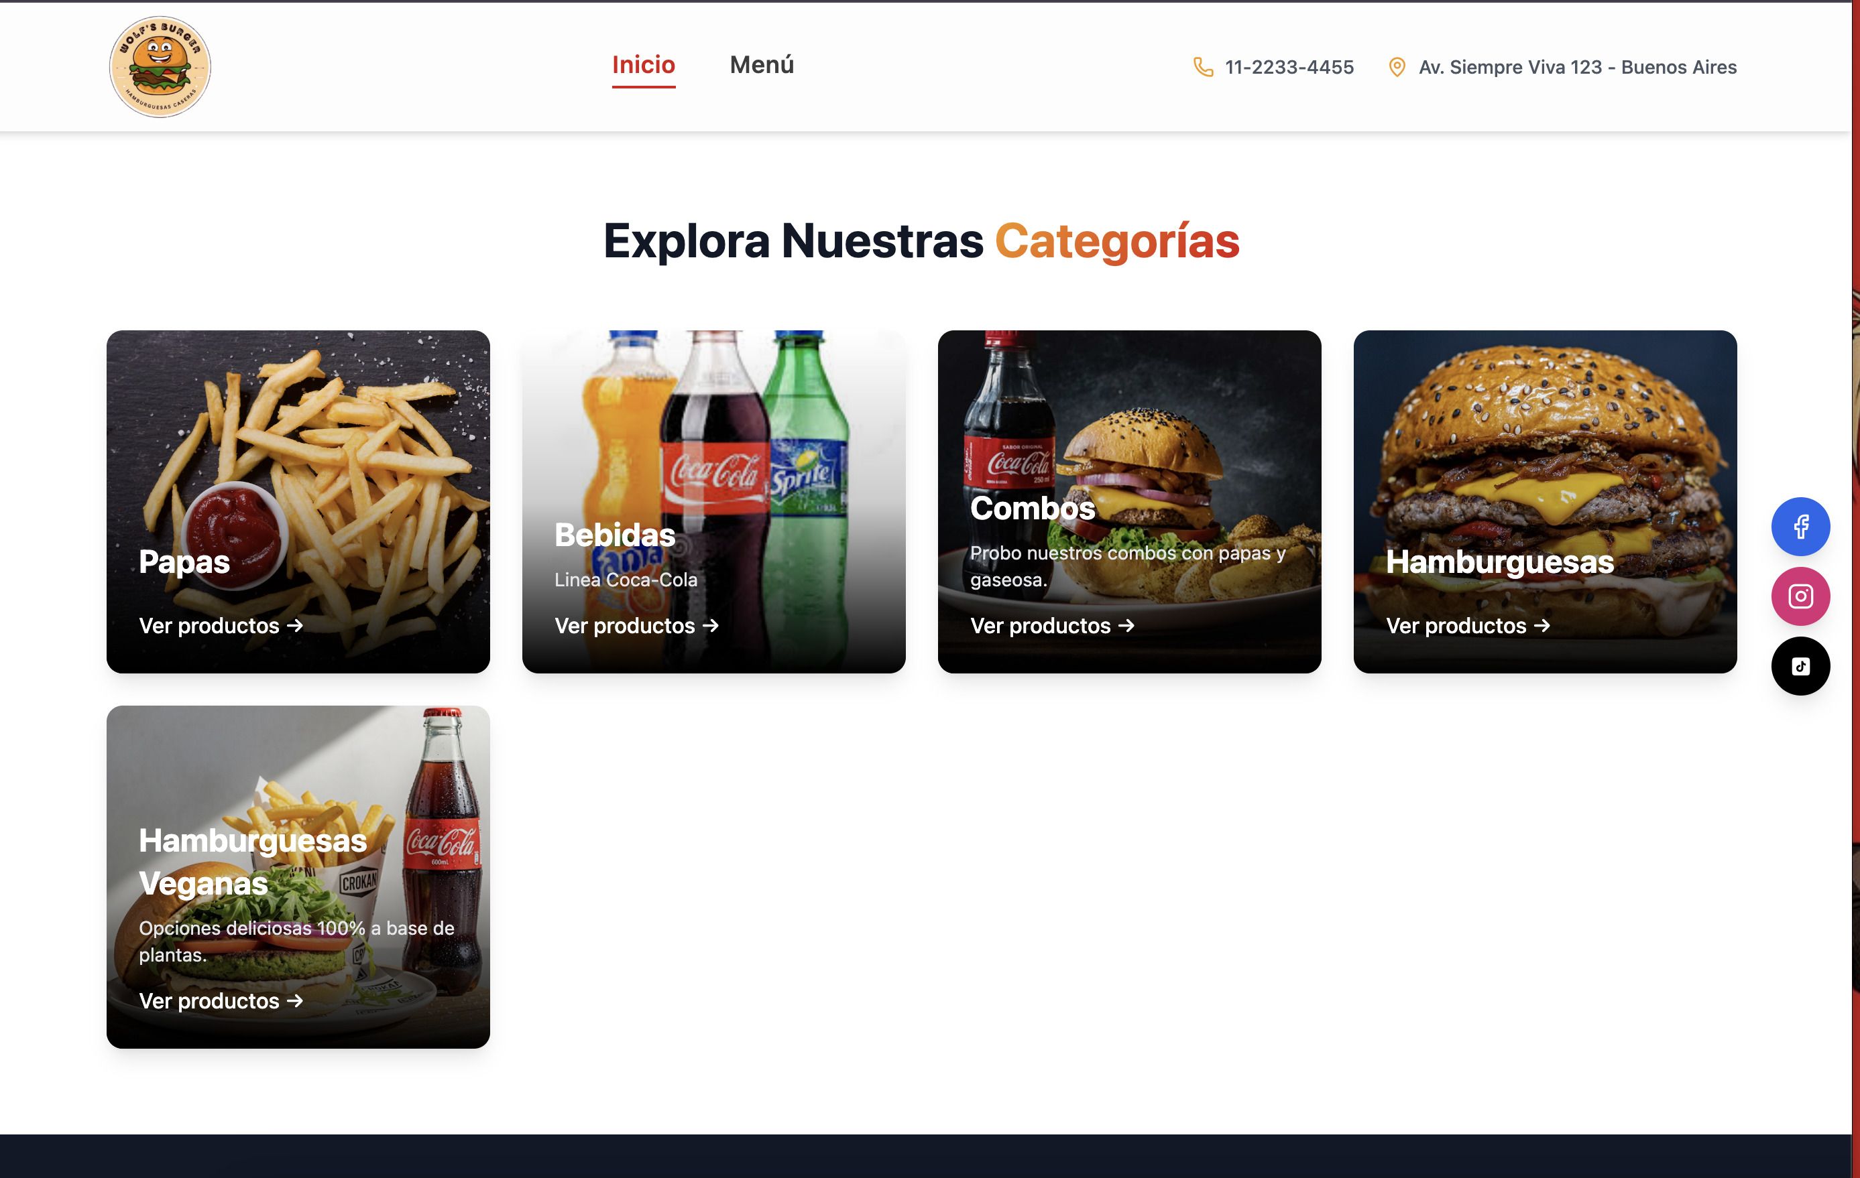Open the Instagram social button
Screen dimensions: 1860x1178
[x=1800, y=596]
